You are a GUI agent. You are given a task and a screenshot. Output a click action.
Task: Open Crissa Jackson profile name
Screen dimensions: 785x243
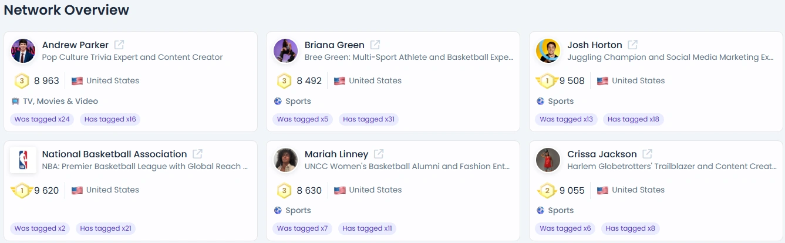[602, 154]
